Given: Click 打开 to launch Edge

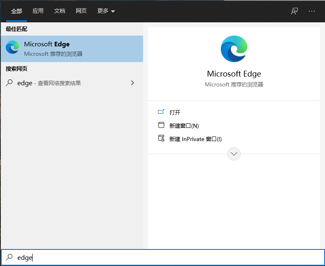Looking at the screenshot, I should click(x=175, y=113).
